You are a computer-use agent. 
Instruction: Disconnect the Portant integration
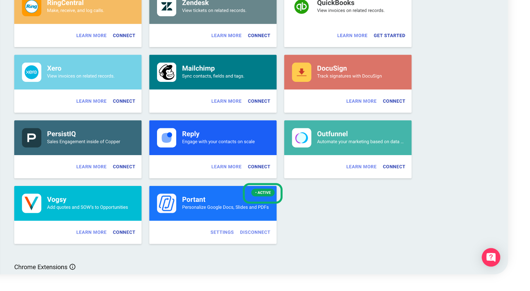(x=255, y=232)
